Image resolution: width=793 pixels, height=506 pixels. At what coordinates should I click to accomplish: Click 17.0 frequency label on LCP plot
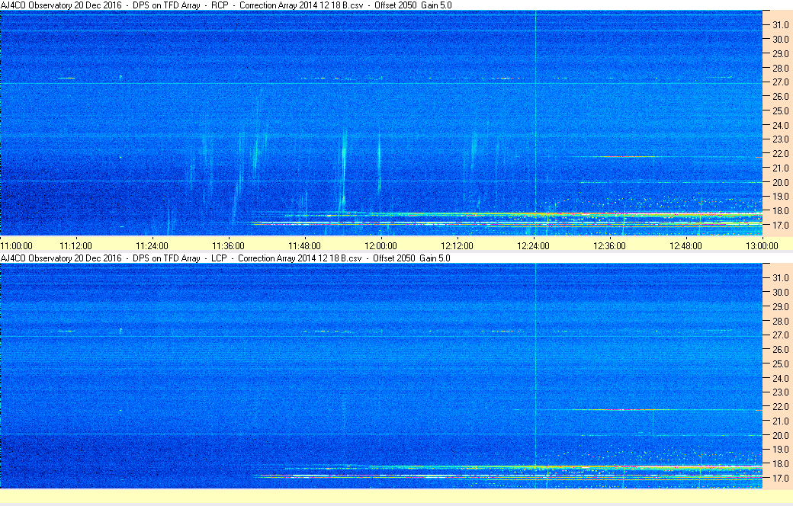tap(780, 478)
